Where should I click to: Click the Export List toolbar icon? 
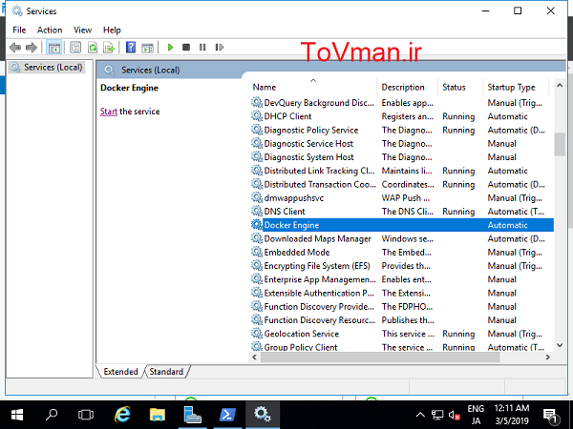click(x=109, y=48)
